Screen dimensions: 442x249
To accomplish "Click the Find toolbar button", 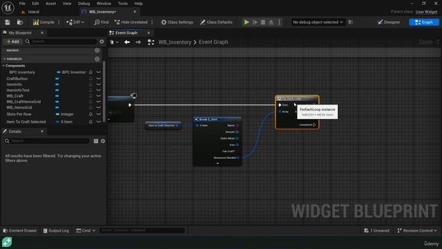I will coord(102,22).
